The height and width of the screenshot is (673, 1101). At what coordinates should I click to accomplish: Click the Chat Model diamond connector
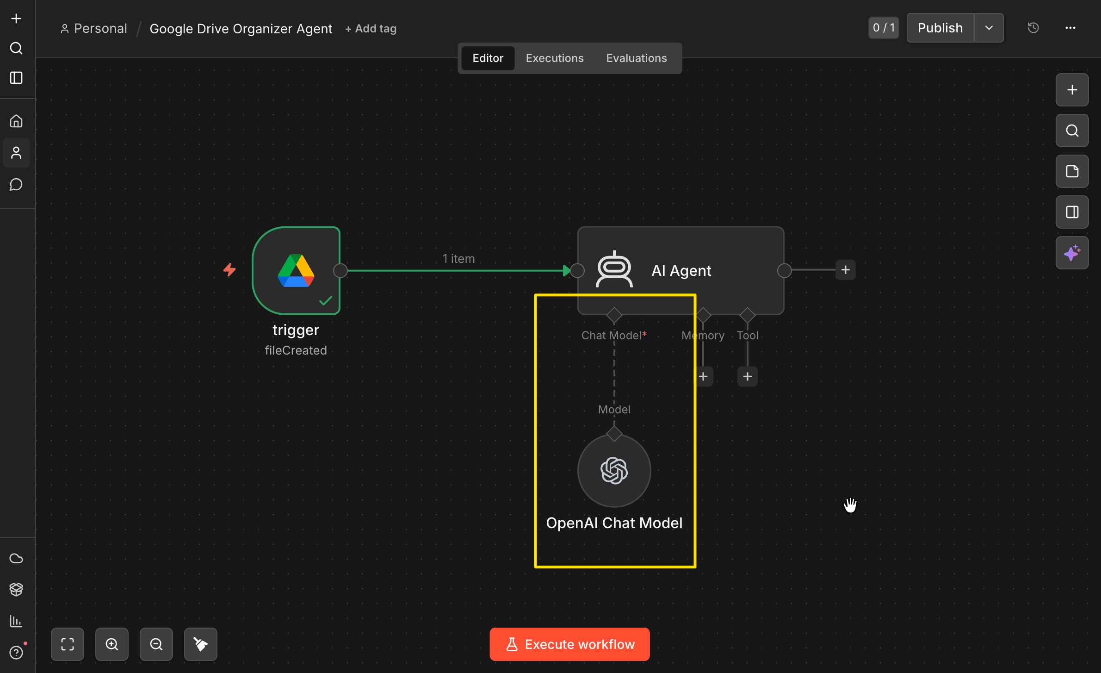(x=614, y=315)
